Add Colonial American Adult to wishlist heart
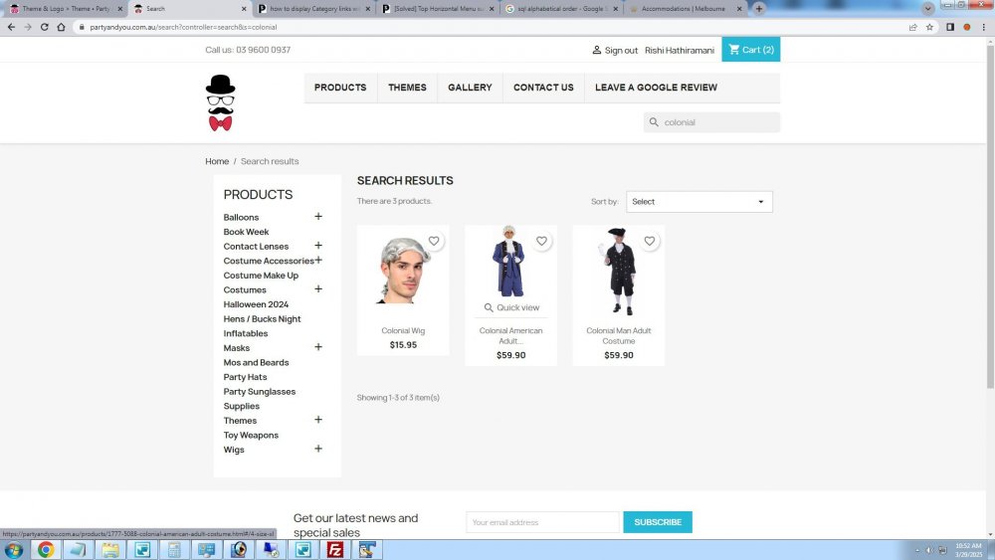The image size is (995, 560). point(541,241)
